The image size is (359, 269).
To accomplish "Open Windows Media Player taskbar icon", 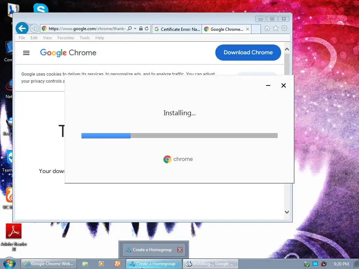I will pyautogui.click(x=101, y=264).
